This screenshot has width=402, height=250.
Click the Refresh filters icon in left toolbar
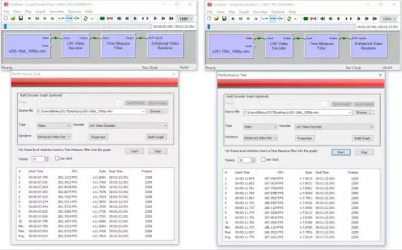pos(85,19)
